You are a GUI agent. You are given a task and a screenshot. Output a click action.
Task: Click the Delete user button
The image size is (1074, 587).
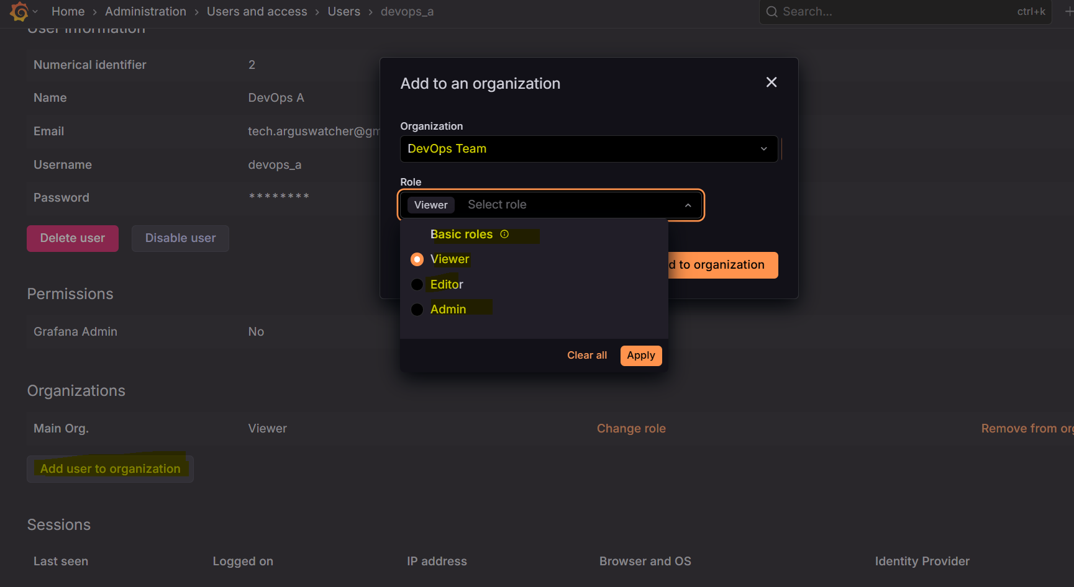(x=73, y=238)
